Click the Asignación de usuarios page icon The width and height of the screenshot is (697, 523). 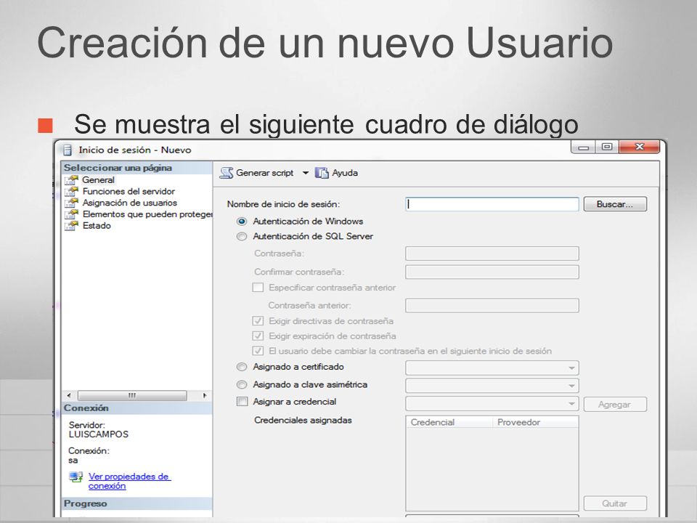pyautogui.click(x=71, y=203)
